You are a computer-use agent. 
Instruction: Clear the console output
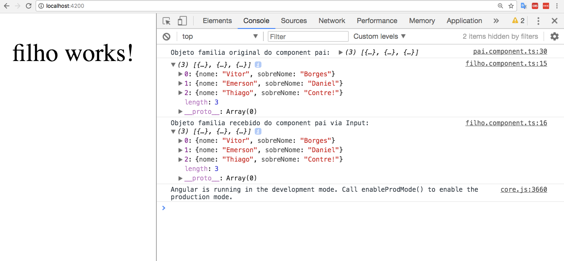tap(167, 37)
